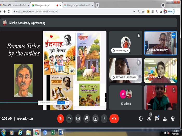The image size is (182, 136).
Task: Open the zoom magnifier icon in address bar
Action: [139, 12]
